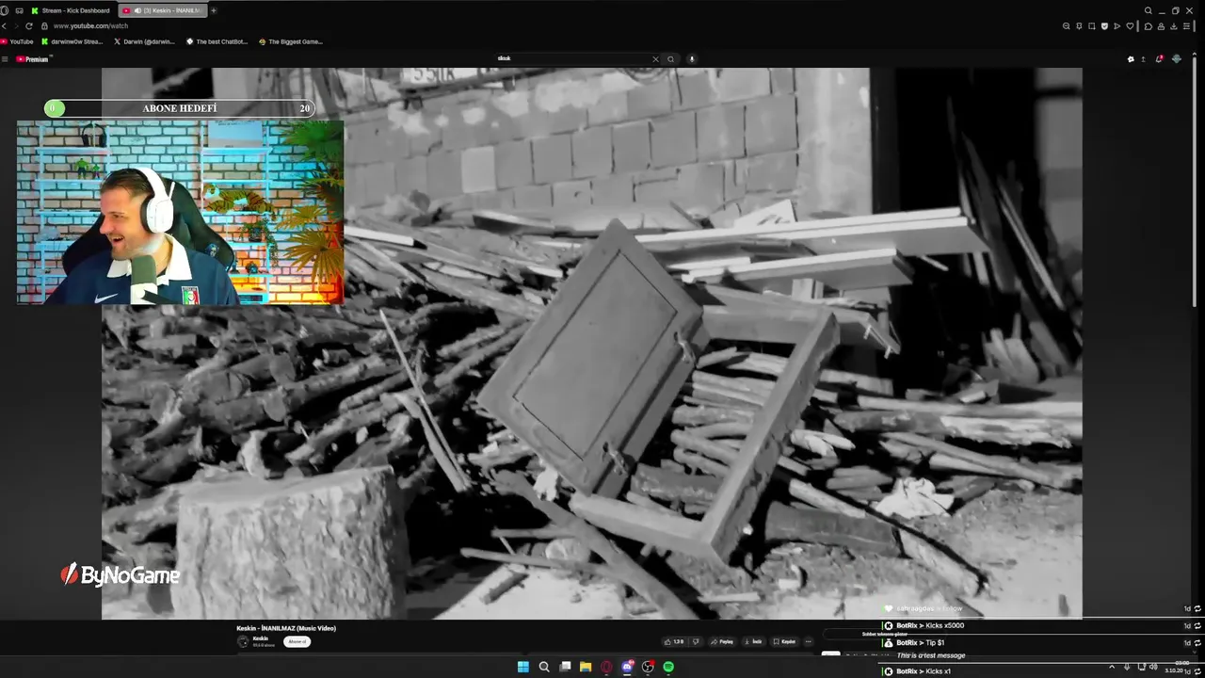
Task: Mute the audio icon on Keskin tab
Action: [x=138, y=10]
